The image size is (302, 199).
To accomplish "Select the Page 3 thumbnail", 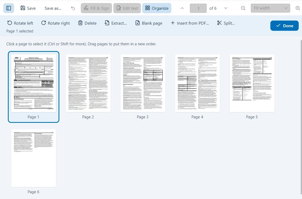I will [x=143, y=83].
